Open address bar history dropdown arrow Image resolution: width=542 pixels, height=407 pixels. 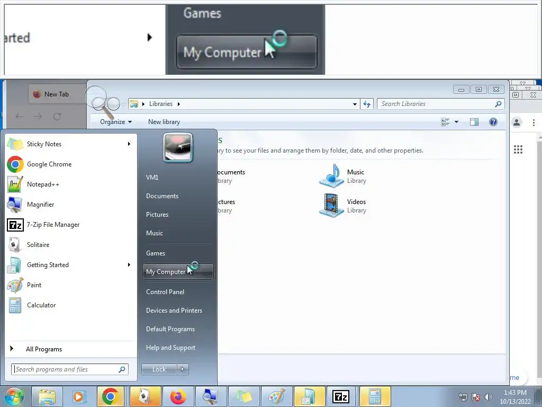[355, 104]
